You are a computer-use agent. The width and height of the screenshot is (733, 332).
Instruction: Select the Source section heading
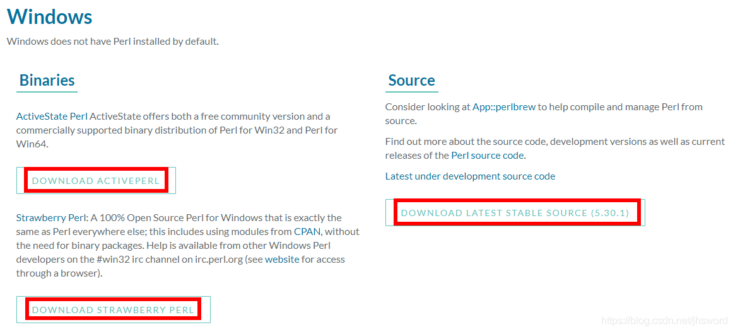click(411, 81)
